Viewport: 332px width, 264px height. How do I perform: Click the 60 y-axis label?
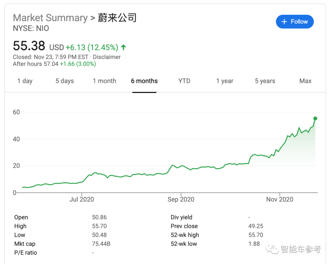pos(16,112)
